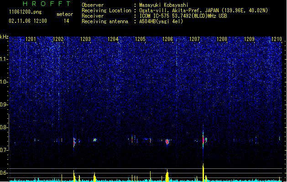Click the wide yellow intensity peak at 1206
Viewport: 287px width, 182px height.
click(167, 175)
